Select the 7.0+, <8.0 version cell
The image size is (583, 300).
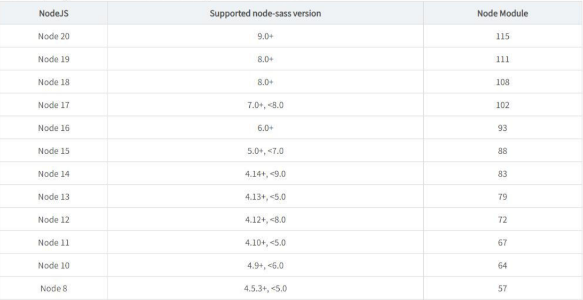[265, 105]
